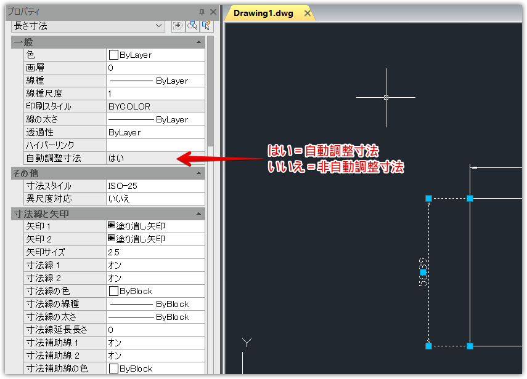The image size is (527, 379).
Task: Open the 寸法線の太さ ByBlock value
Action: [x=155, y=317]
